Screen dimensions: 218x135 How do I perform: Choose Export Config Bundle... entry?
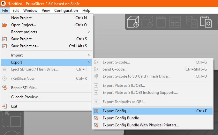tap(153, 118)
